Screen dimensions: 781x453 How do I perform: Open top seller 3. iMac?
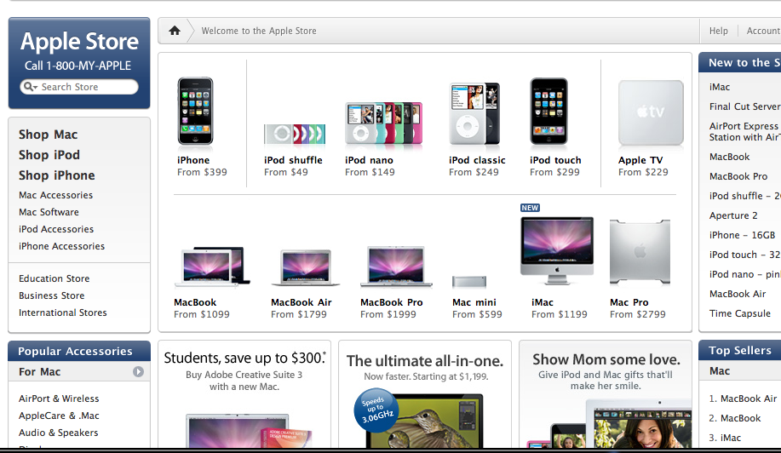(x=725, y=438)
